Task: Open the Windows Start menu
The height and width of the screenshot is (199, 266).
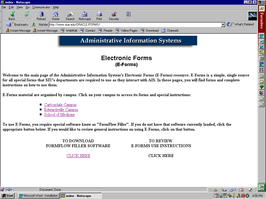Action: coord(8,196)
